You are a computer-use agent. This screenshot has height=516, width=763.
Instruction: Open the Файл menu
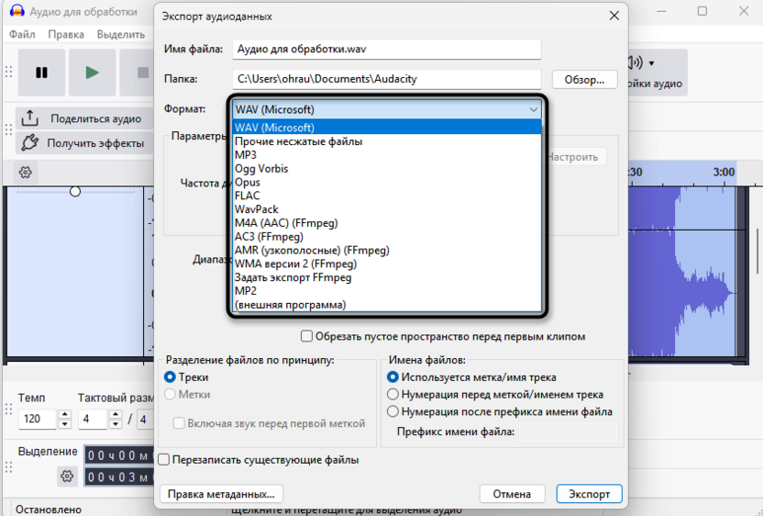click(x=22, y=35)
